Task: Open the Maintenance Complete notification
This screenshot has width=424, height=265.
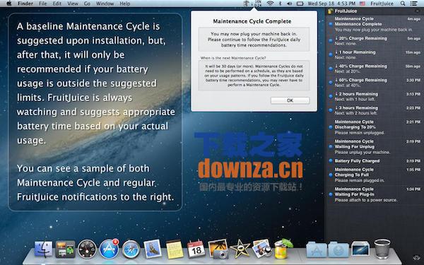Action: (x=375, y=24)
